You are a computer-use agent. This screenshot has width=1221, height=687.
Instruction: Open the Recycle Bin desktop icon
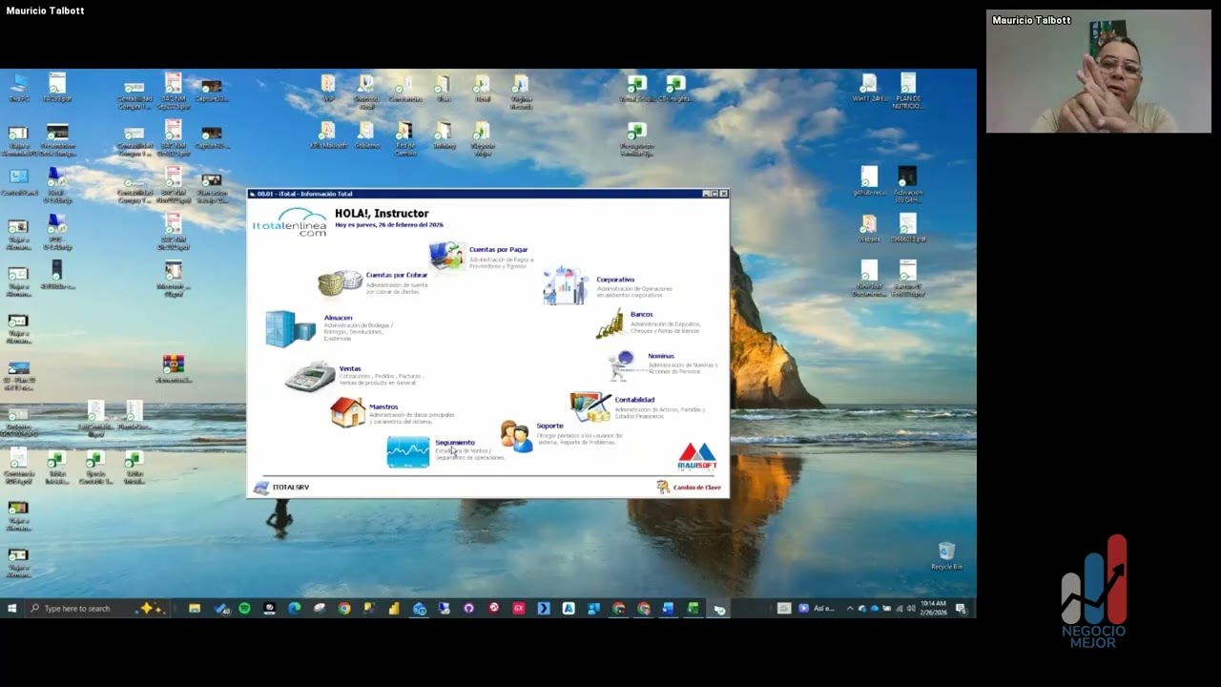[946, 556]
